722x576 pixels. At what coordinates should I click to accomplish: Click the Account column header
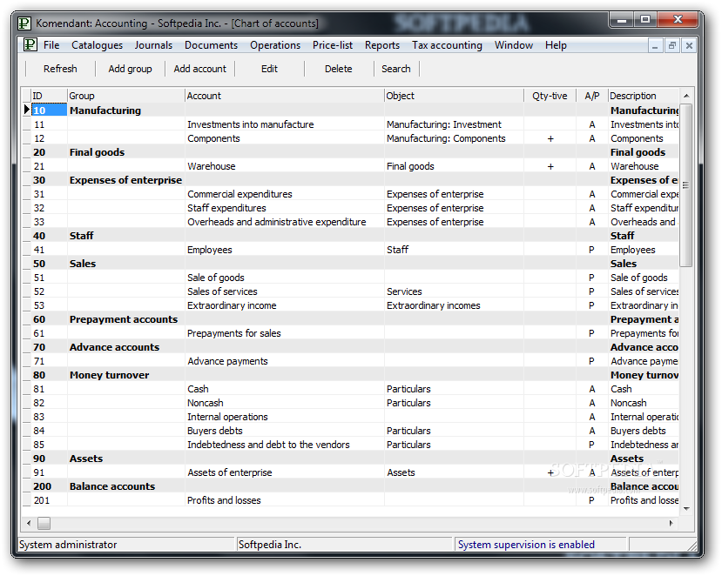point(285,96)
